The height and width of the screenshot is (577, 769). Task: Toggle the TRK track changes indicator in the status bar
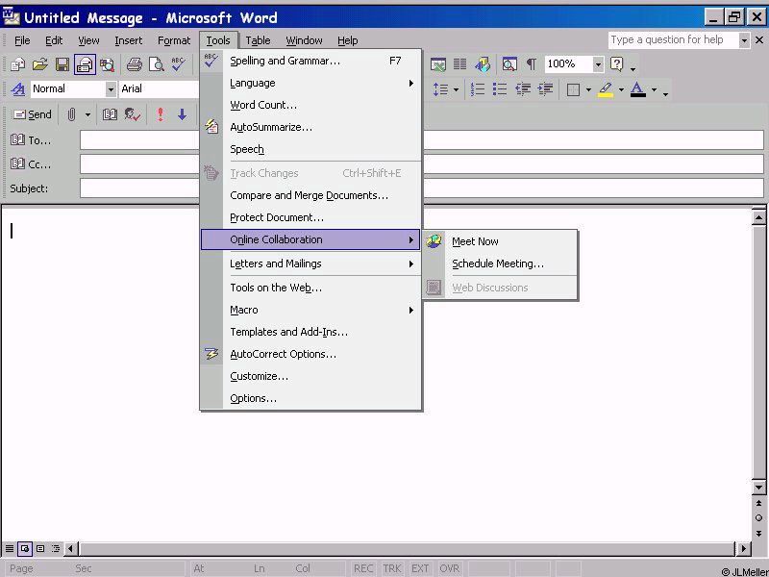click(392, 568)
